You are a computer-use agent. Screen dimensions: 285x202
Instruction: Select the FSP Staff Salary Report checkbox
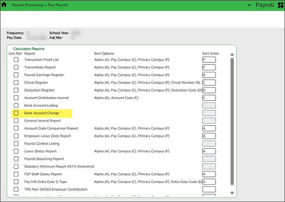[16, 174]
